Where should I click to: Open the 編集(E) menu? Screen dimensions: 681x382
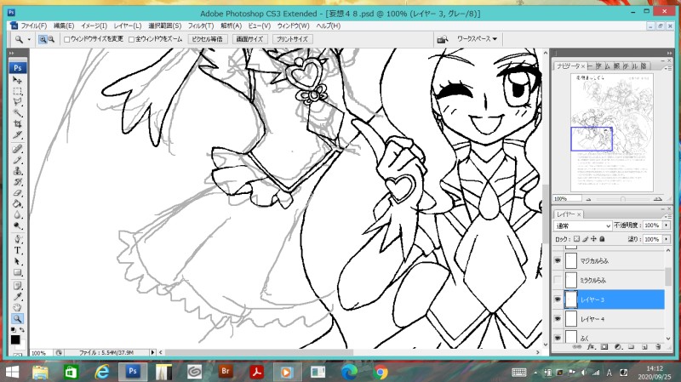[64, 26]
